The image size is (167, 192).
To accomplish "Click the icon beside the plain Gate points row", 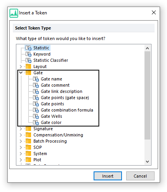I will 36,104.
